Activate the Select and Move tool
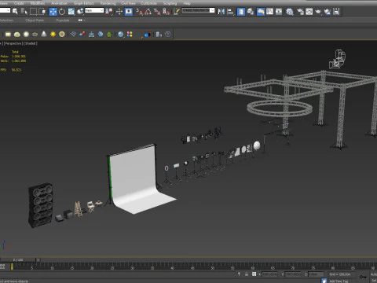 click(53, 11)
